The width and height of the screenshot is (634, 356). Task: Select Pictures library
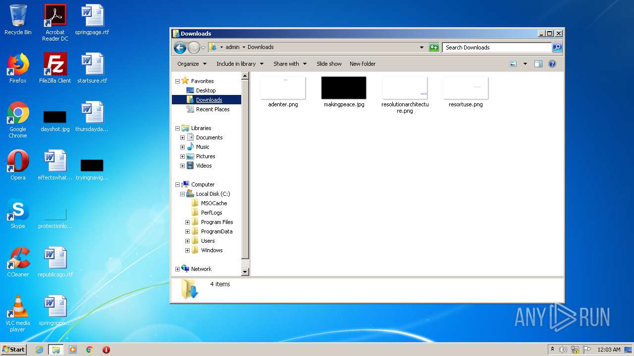click(x=205, y=156)
